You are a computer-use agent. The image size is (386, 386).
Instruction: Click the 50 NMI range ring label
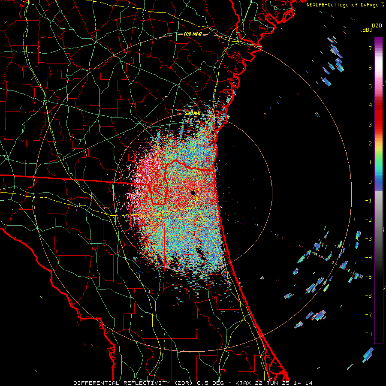[193, 114]
